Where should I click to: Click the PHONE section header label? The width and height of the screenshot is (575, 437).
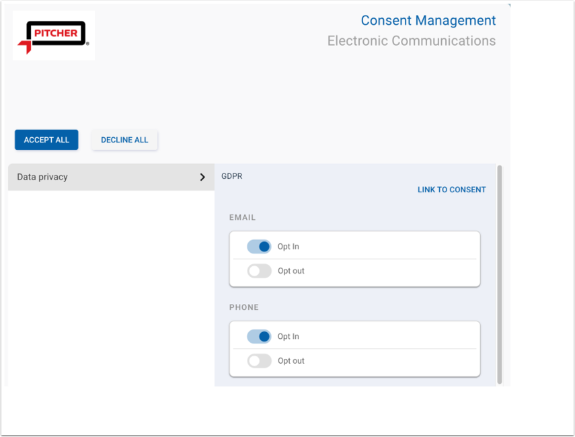click(x=243, y=307)
